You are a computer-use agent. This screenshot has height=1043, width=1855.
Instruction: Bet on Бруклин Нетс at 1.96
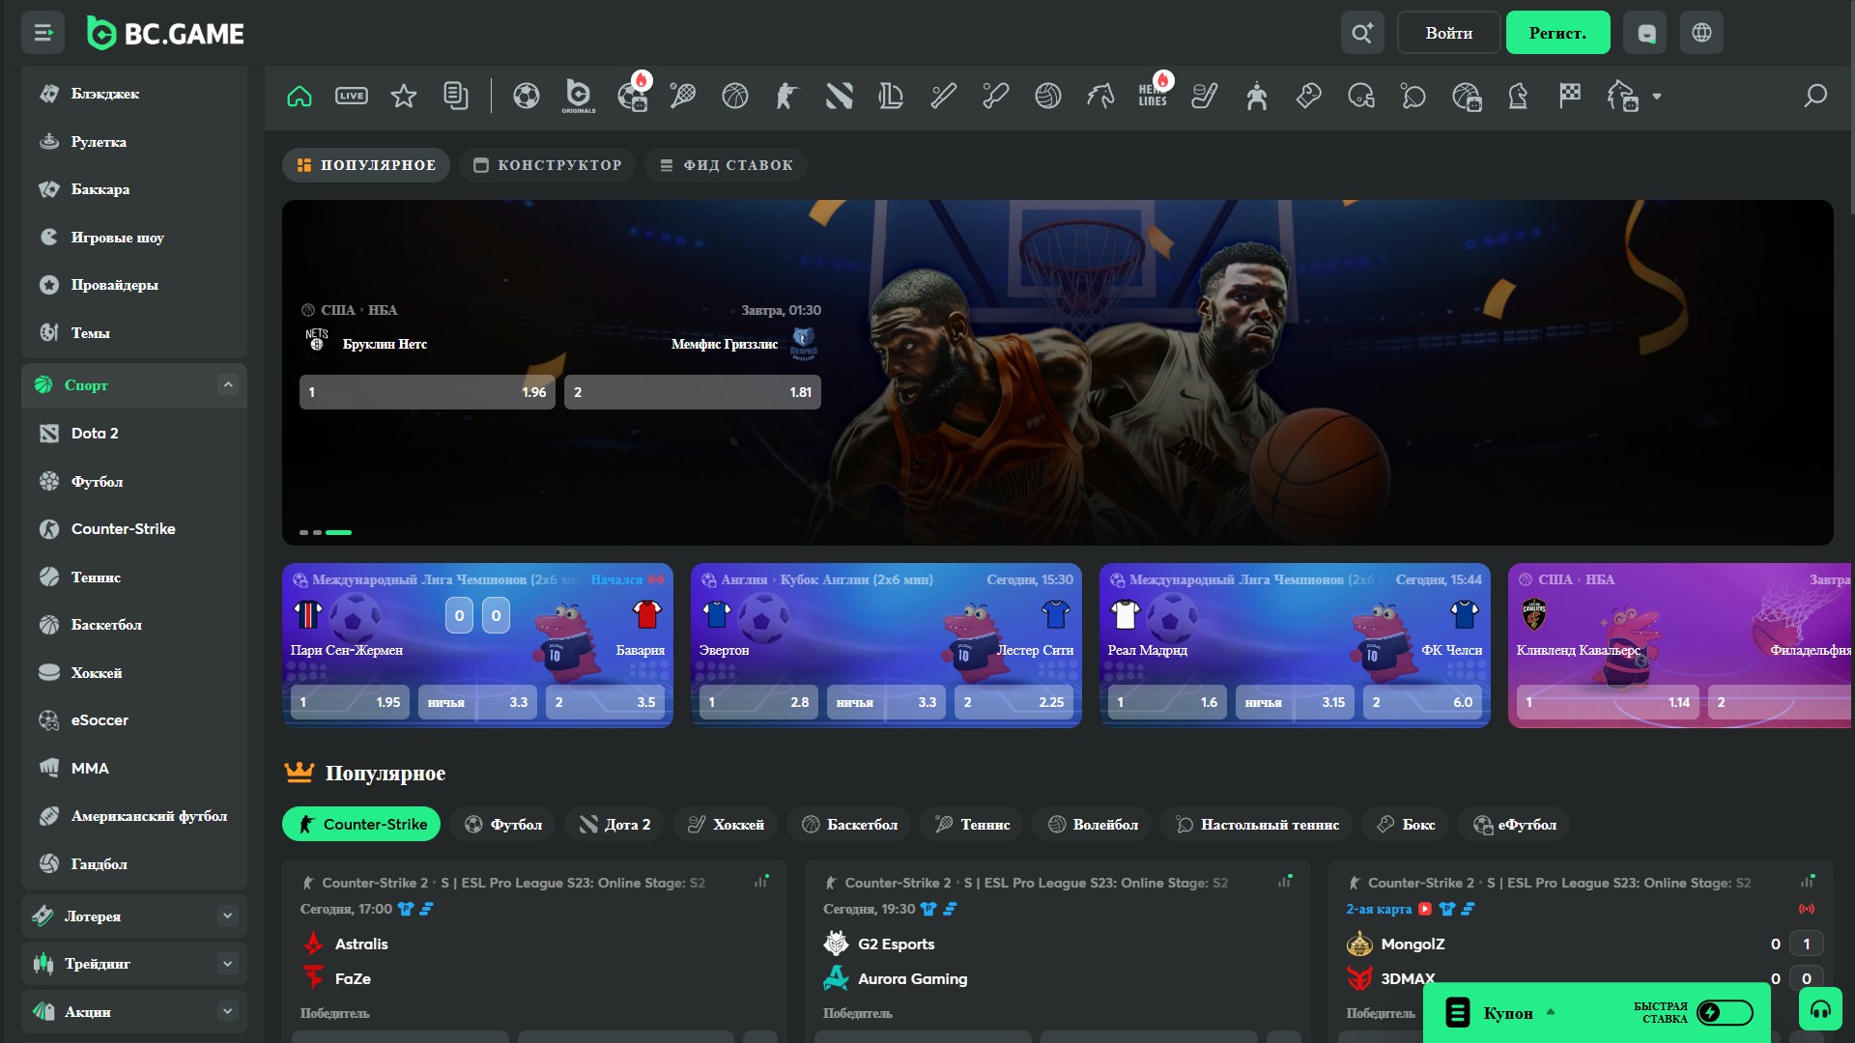pyautogui.click(x=427, y=392)
